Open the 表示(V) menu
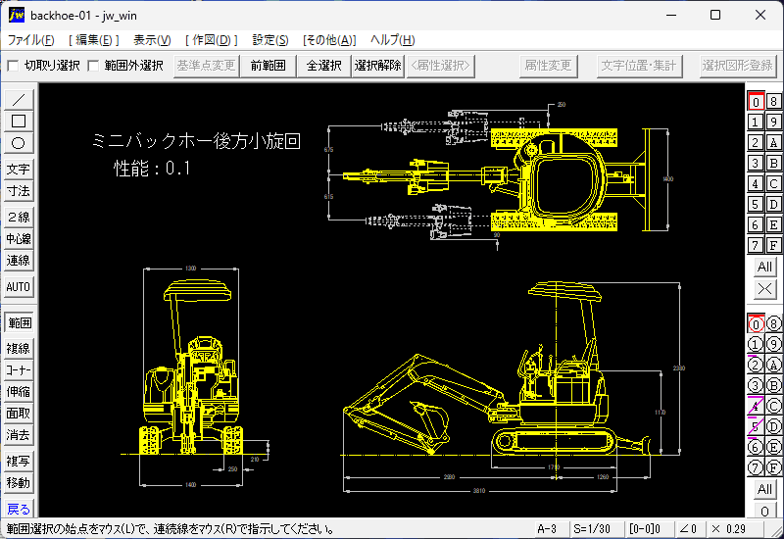The width and height of the screenshot is (784, 539). pyautogui.click(x=152, y=40)
